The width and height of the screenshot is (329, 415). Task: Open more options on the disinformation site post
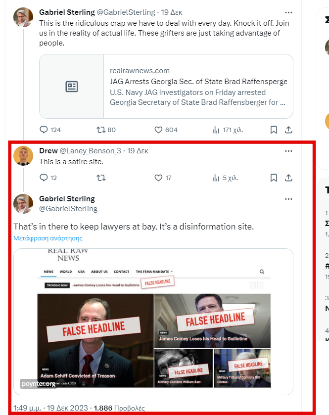(x=288, y=199)
